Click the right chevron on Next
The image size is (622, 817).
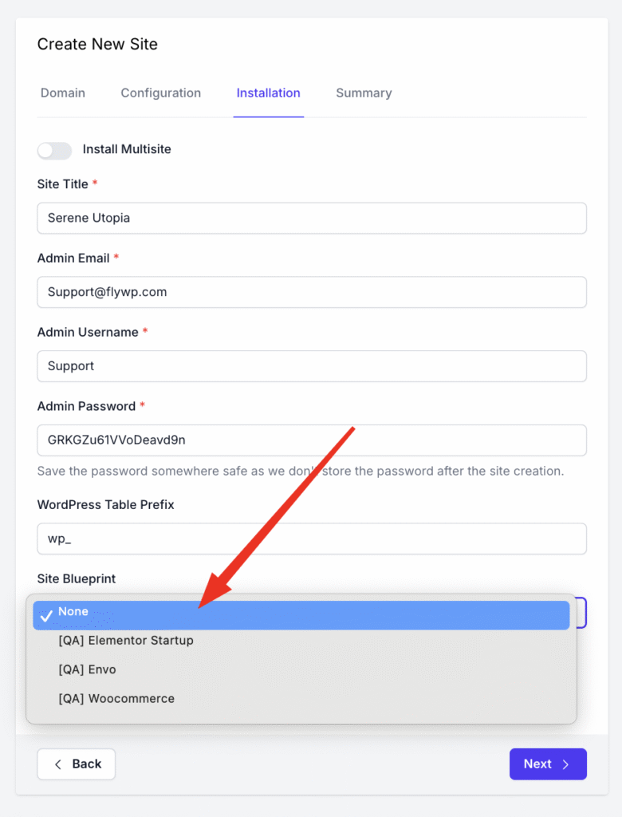[565, 764]
